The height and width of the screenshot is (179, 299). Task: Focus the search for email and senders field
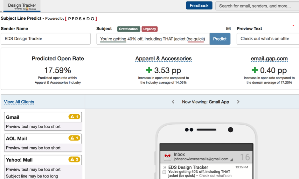click(x=257, y=6)
